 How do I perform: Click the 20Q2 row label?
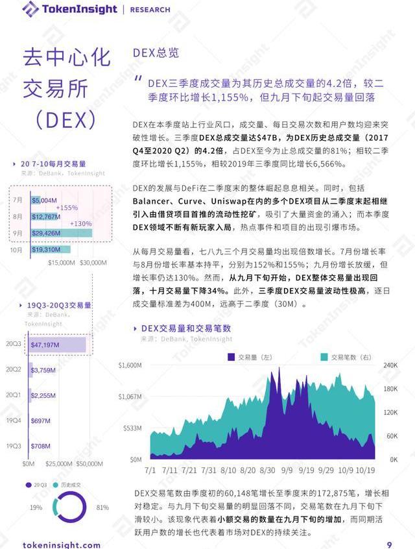pos(14,369)
